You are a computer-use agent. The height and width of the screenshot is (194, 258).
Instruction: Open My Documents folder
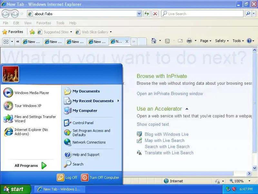coord(82,91)
